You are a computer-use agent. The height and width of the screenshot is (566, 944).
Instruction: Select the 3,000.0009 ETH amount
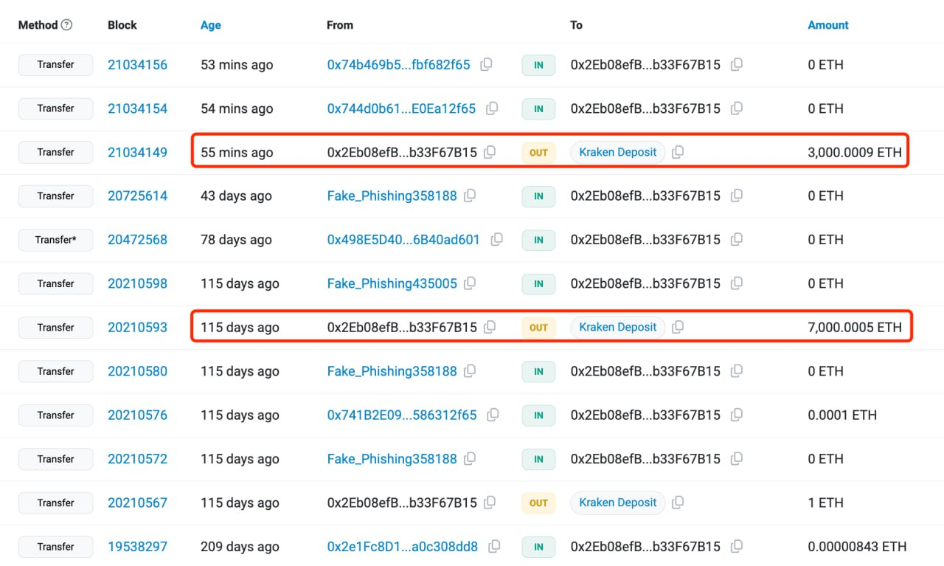[855, 153]
